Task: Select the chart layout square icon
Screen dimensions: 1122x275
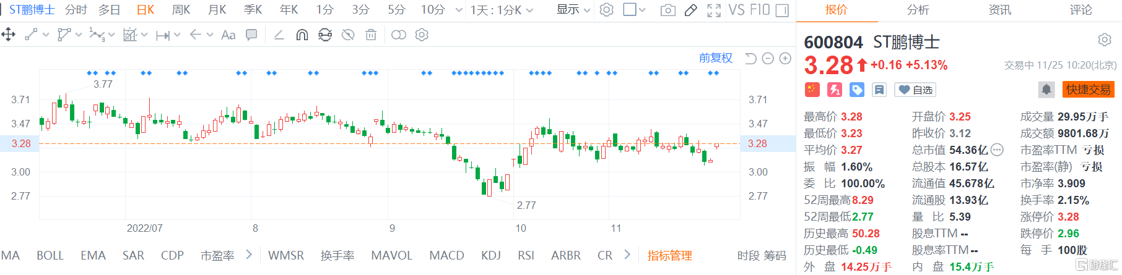Action: click(x=630, y=9)
